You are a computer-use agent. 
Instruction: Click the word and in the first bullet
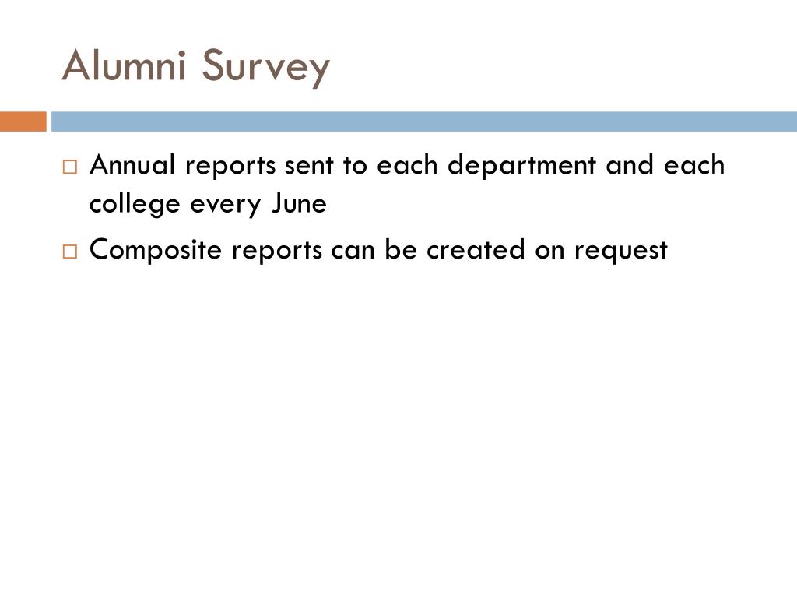(x=629, y=165)
